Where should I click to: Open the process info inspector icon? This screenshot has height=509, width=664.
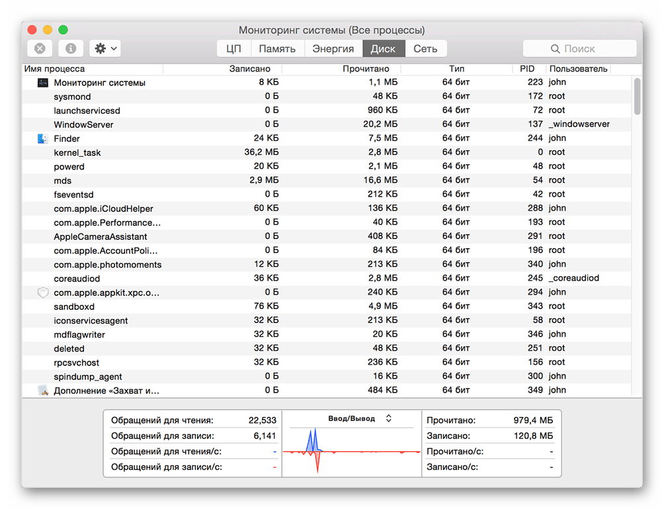click(x=70, y=49)
